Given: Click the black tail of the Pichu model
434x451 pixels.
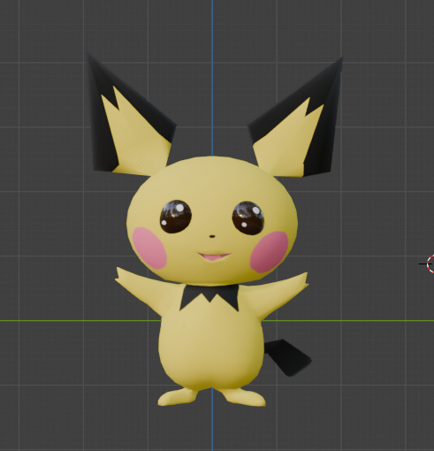Looking at the screenshot, I should click(x=287, y=357).
